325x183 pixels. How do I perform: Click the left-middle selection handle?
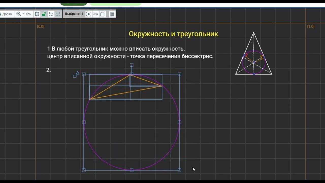click(x=84, y=122)
